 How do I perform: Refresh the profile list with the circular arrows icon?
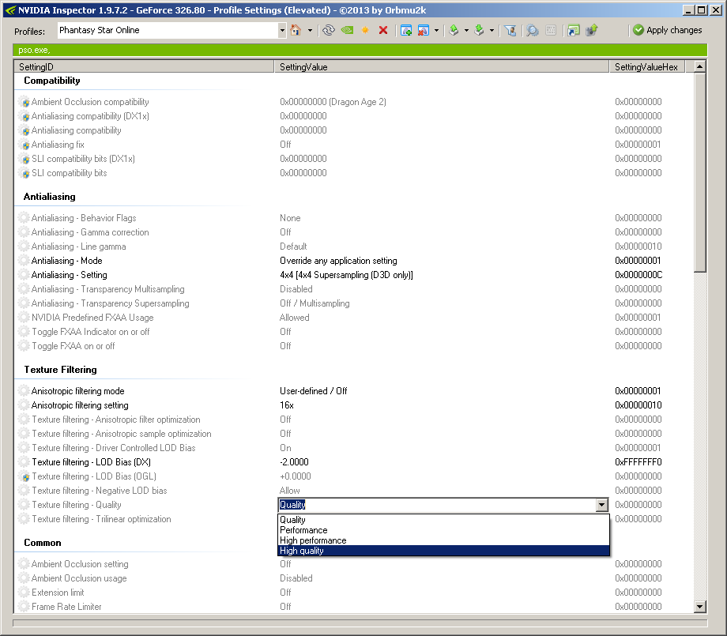[329, 30]
